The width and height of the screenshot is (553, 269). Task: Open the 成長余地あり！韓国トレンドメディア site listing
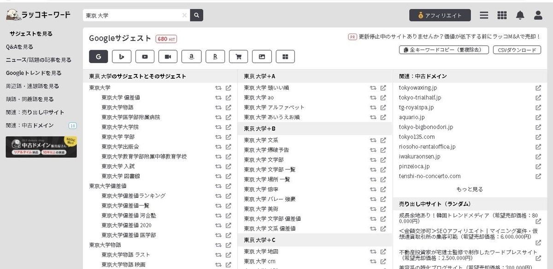(469, 218)
